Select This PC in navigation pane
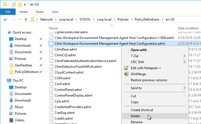Image resolution: width=201 pixels, height=124 pixels. coord(18,81)
